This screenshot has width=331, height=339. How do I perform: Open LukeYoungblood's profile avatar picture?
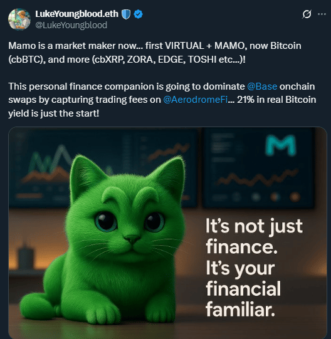pos(19,19)
